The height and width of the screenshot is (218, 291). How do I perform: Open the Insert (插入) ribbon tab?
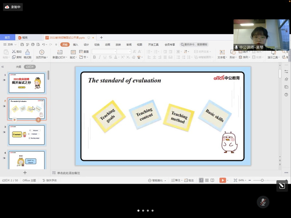tap(75, 44)
